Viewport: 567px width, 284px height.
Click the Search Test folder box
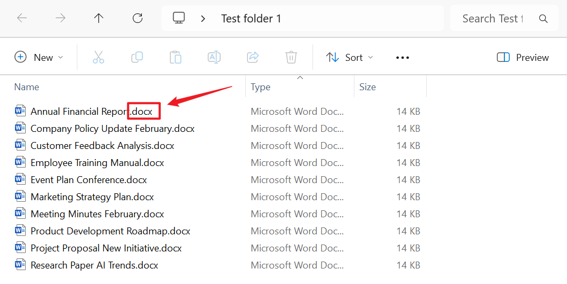493,19
